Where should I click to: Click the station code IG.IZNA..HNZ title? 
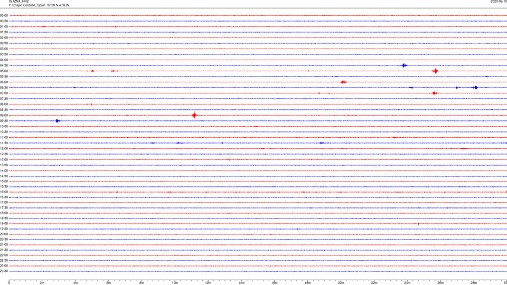[19, 2]
